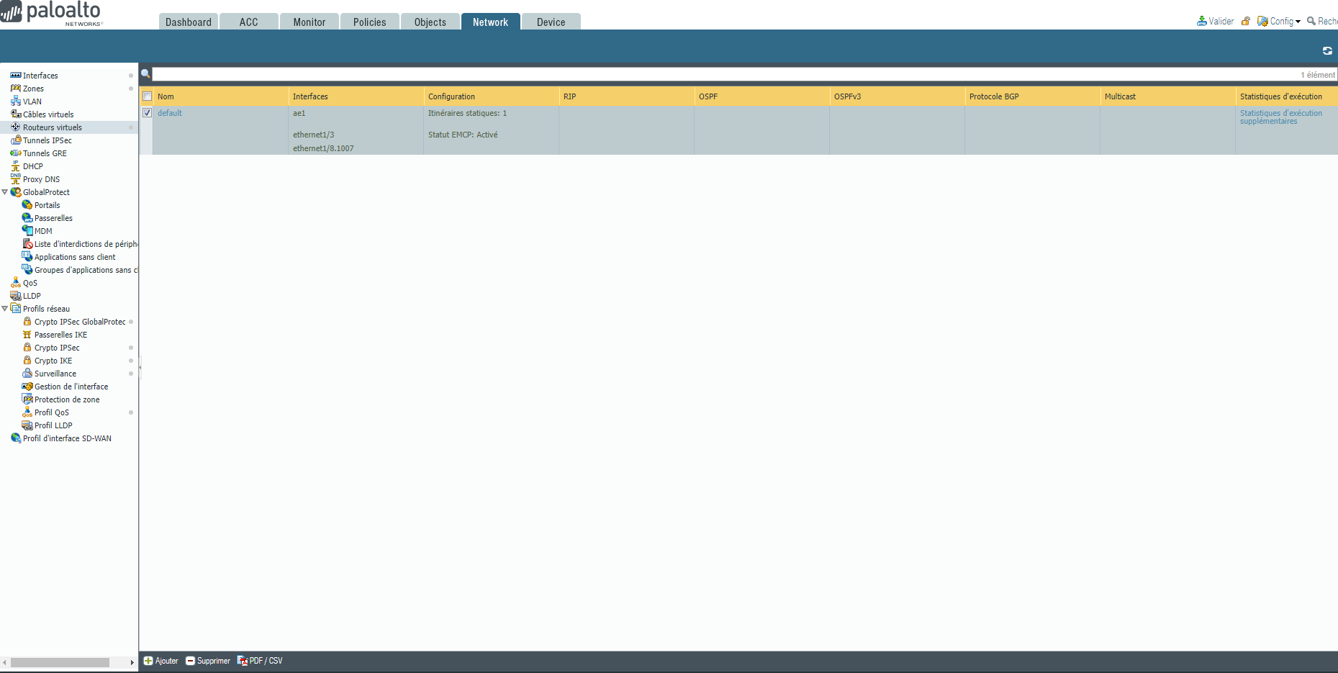Click the QoS icon

(x=16, y=283)
